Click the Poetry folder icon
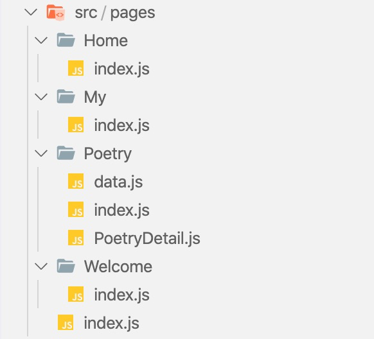This screenshot has height=339, width=374. [66, 153]
